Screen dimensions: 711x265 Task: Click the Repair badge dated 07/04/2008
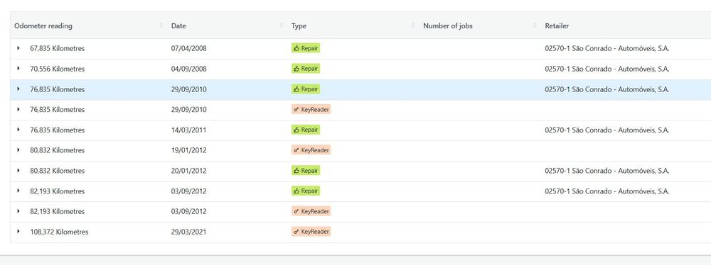click(x=306, y=48)
